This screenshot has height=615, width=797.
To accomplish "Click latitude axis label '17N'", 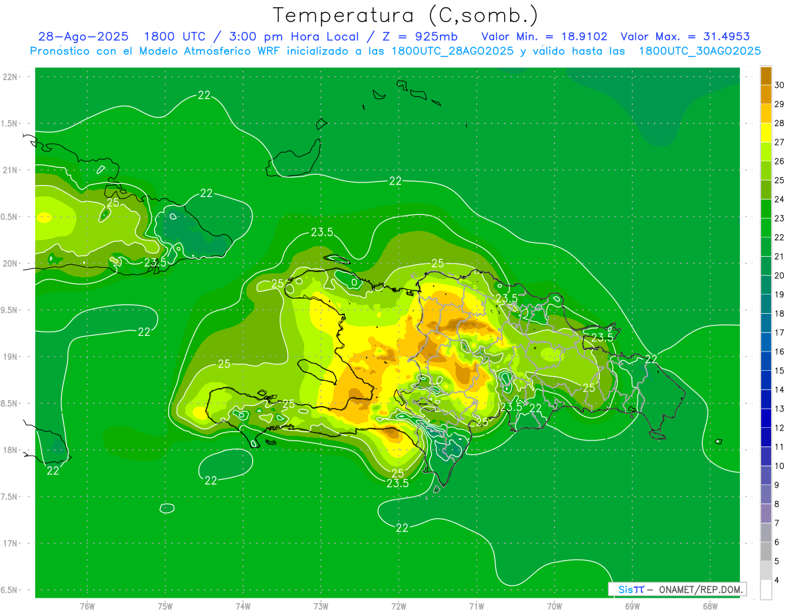I will (10, 543).
